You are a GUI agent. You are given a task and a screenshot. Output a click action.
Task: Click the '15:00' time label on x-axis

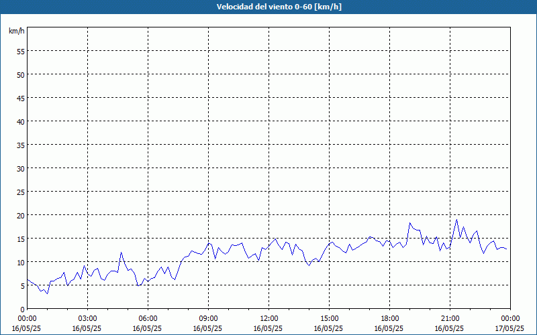329,319
